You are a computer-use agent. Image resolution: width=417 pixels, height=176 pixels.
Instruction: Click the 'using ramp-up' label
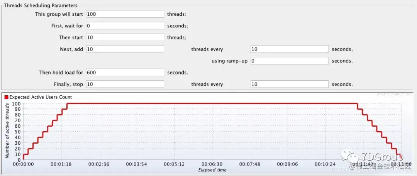[229, 61]
